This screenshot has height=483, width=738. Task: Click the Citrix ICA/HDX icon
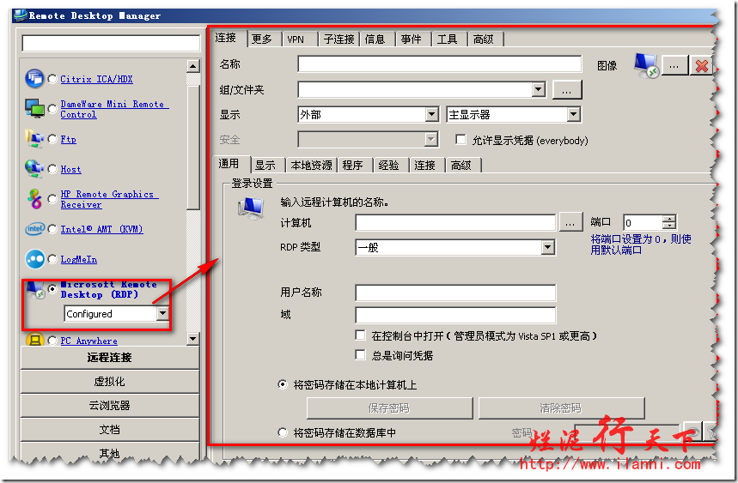pos(34,78)
